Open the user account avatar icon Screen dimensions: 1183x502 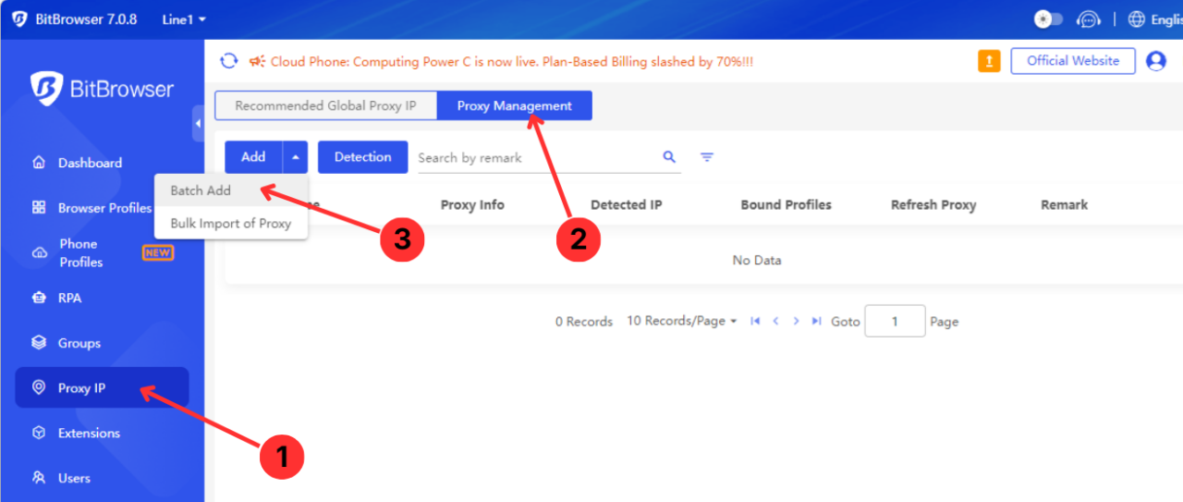click(x=1156, y=61)
